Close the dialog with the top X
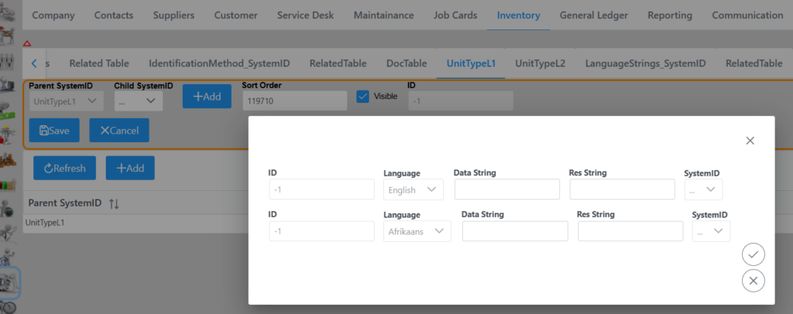This screenshot has width=793, height=314. pos(750,141)
